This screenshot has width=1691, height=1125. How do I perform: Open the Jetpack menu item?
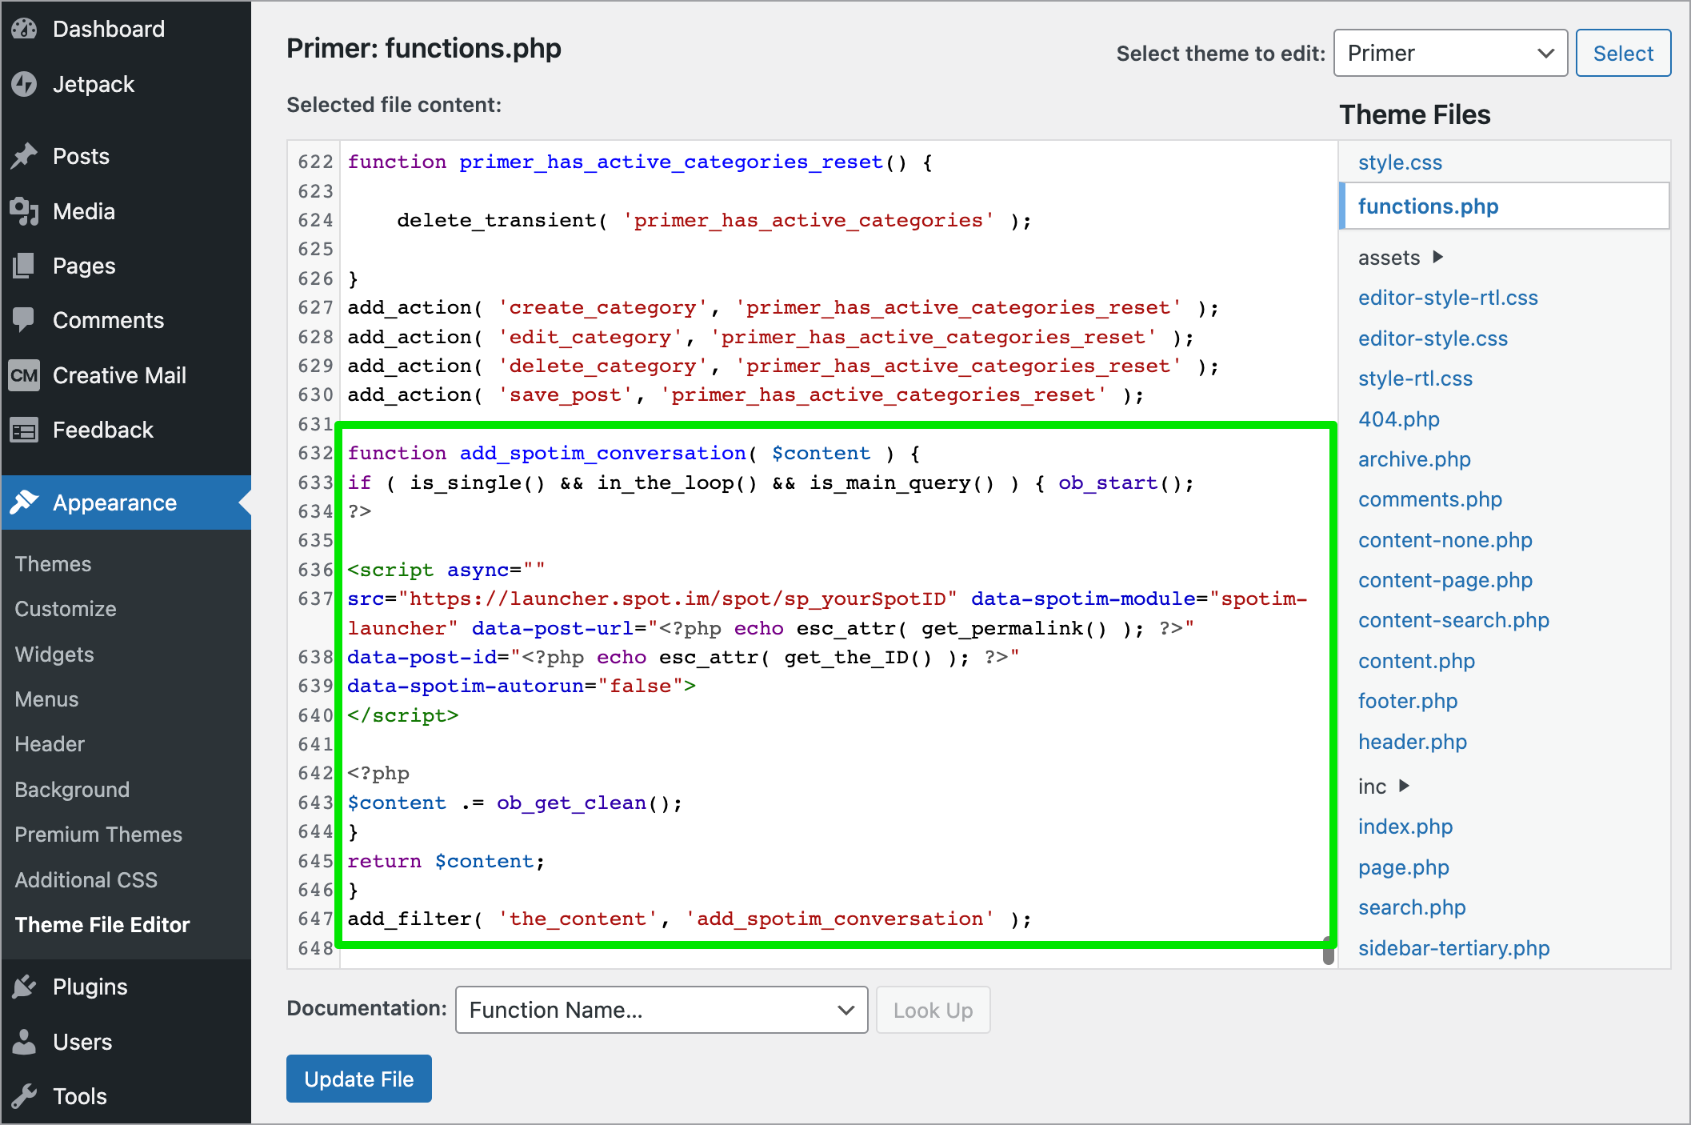[94, 84]
